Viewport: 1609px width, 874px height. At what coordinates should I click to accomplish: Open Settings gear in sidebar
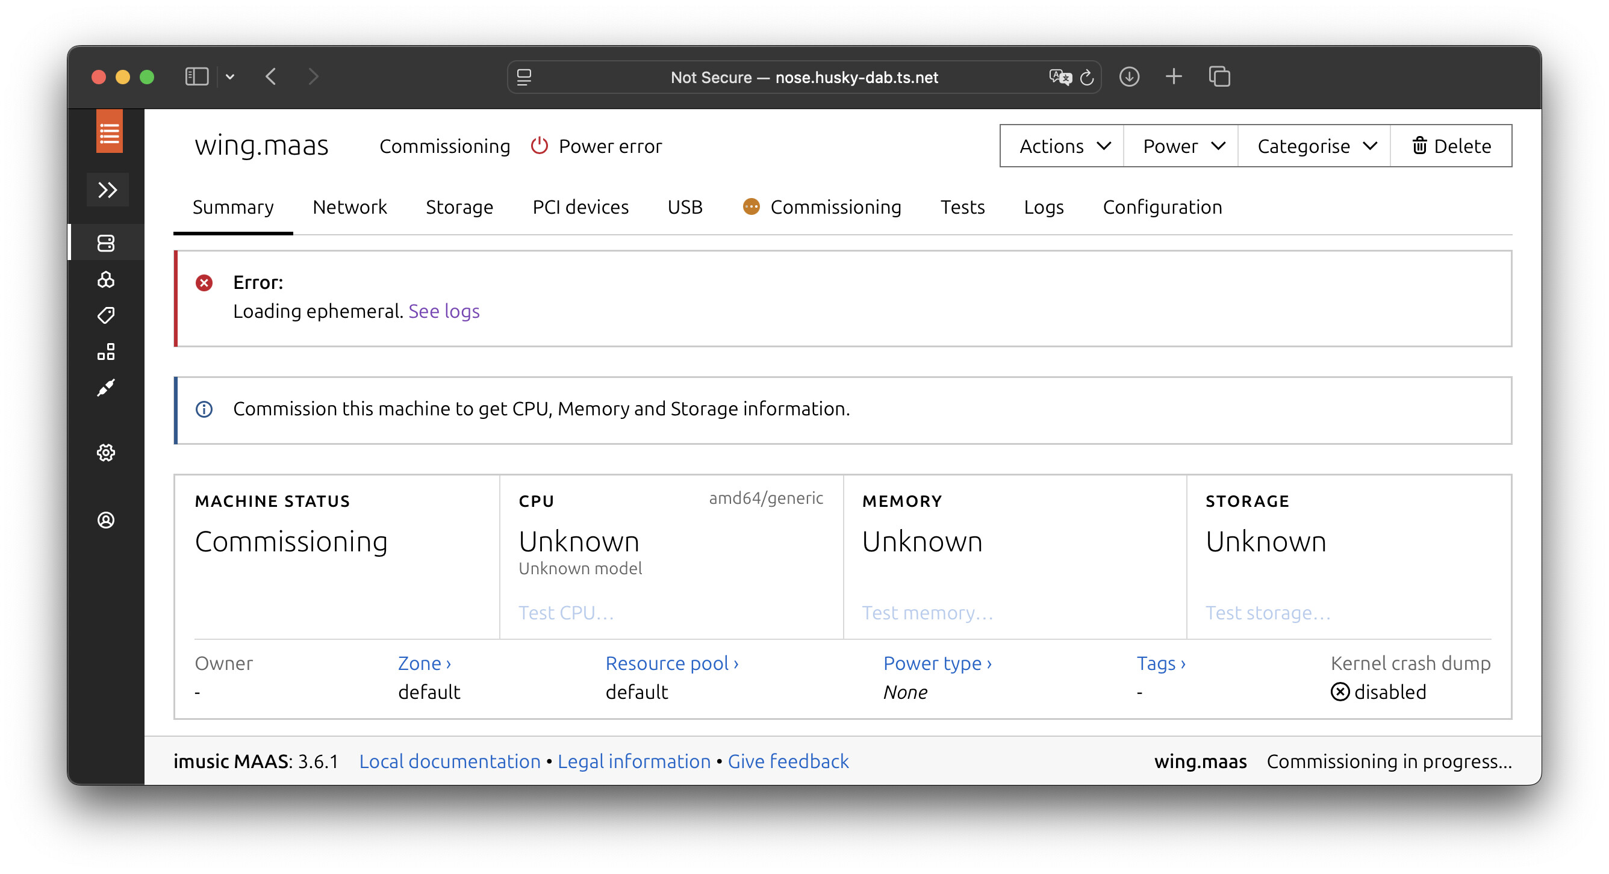tap(106, 453)
